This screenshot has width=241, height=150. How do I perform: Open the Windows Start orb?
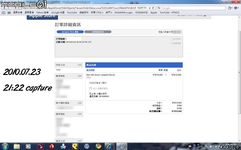pyautogui.click(x=5, y=146)
